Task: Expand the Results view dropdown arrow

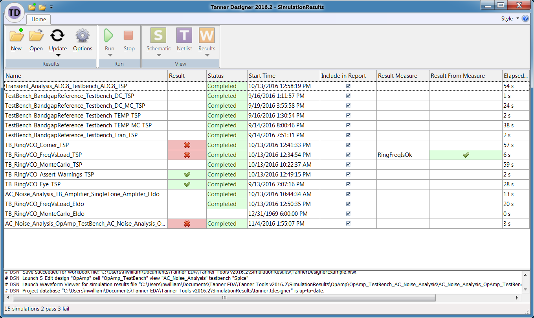Action: [x=207, y=55]
